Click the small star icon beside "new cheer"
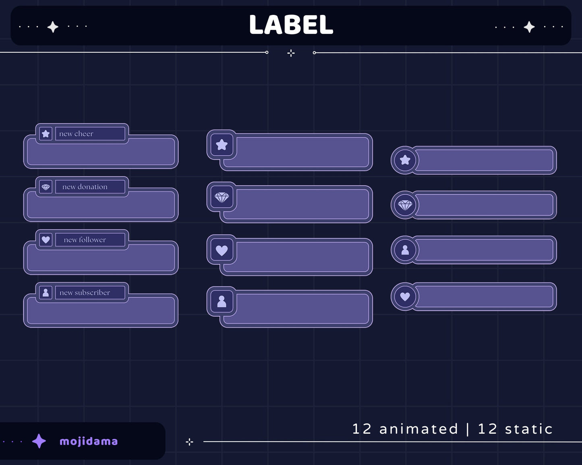 pos(46,134)
